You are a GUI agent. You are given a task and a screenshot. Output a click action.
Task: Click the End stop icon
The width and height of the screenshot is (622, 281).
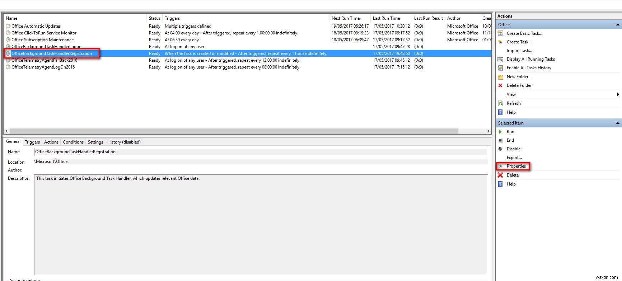tap(500, 140)
